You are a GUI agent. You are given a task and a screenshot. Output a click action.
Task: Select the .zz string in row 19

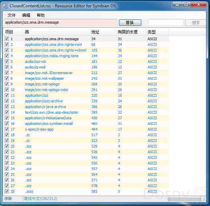point(27,141)
